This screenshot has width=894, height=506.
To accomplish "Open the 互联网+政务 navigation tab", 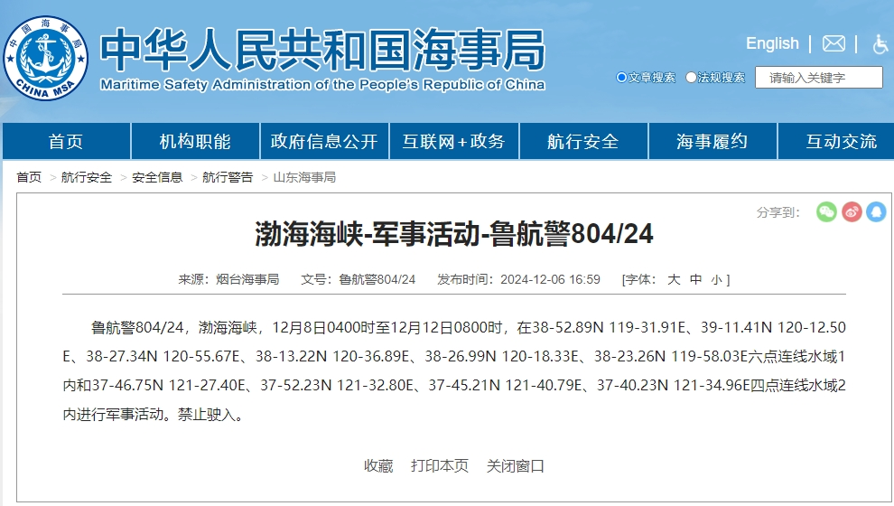I will [x=454, y=141].
